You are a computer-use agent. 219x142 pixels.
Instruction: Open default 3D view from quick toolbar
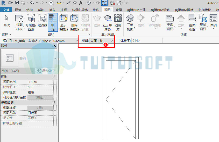(89, 3)
